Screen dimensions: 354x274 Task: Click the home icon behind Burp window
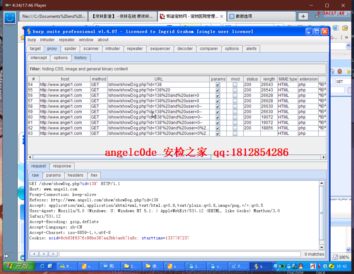pos(332,71)
